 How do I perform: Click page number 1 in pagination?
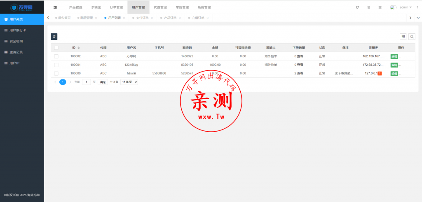click(x=63, y=82)
